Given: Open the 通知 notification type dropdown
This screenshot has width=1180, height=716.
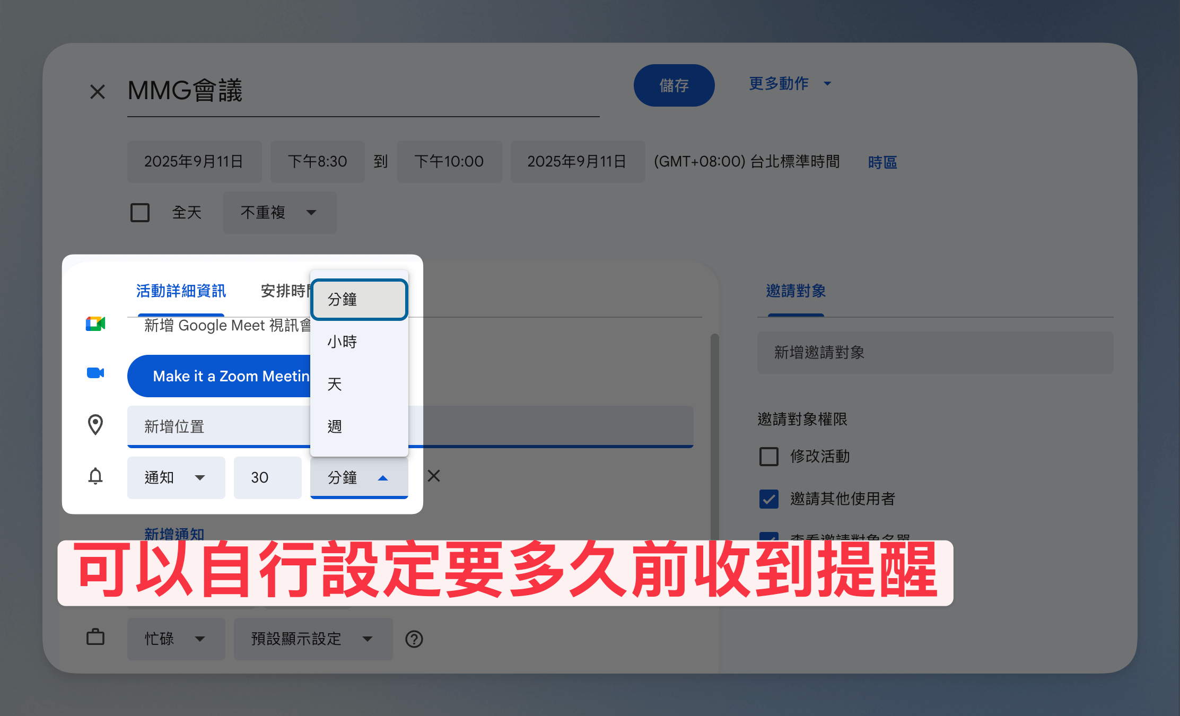Looking at the screenshot, I should point(176,477).
